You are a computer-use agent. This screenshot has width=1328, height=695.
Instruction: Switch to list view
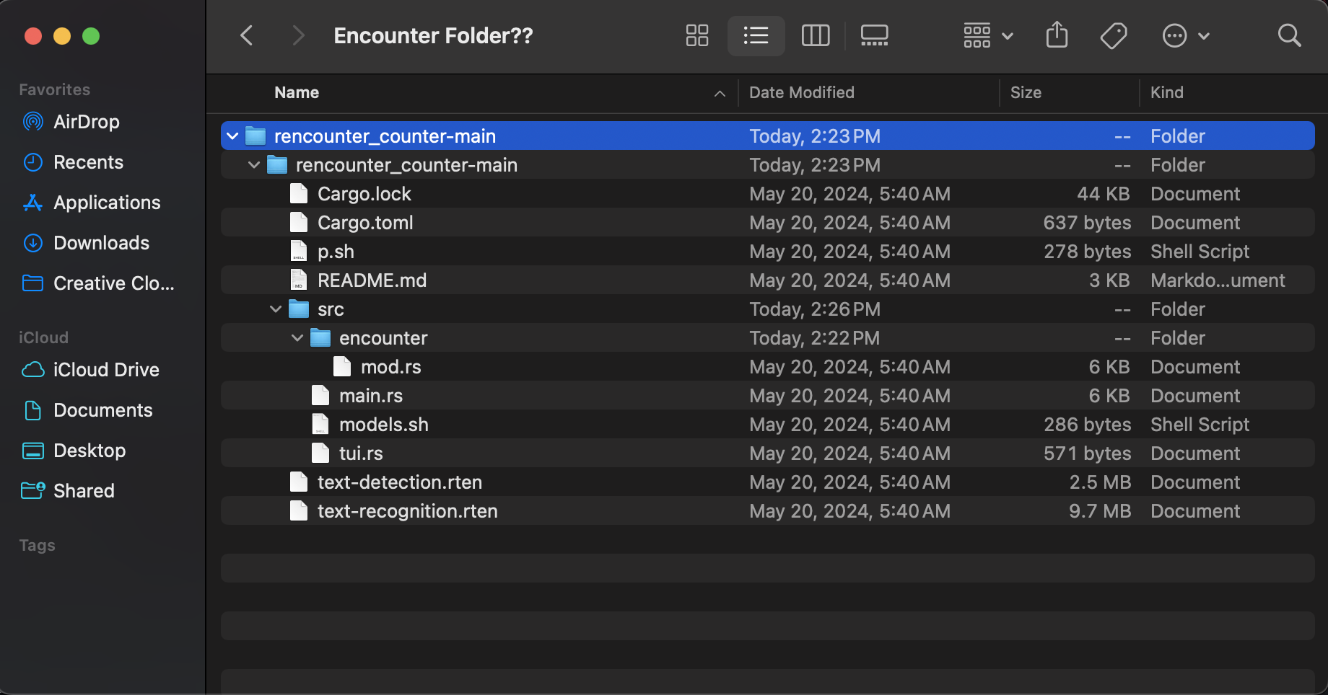point(756,35)
